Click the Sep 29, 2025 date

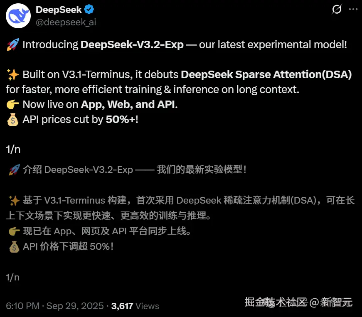pos(75,306)
